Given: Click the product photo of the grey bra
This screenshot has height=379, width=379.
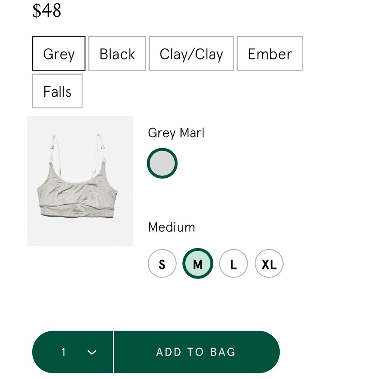Looking at the screenshot, I should (x=80, y=181).
